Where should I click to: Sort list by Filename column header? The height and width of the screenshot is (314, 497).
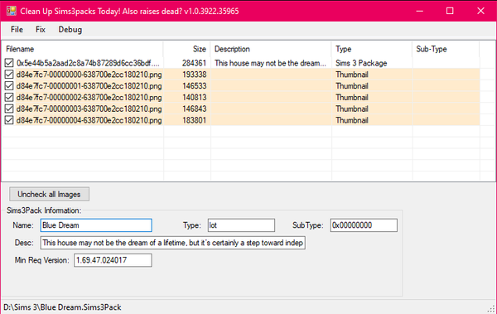click(x=83, y=49)
